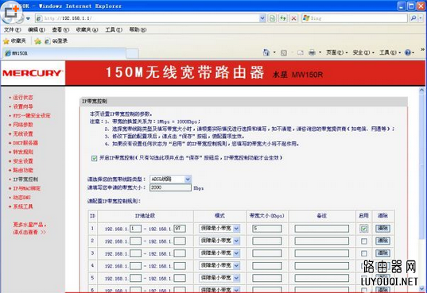
Task: Click the red stop loading icon
Action: pyautogui.click(x=293, y=18)
